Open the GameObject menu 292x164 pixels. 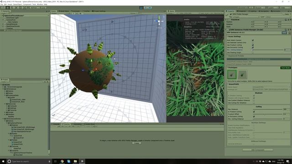(x=17, y=4)
